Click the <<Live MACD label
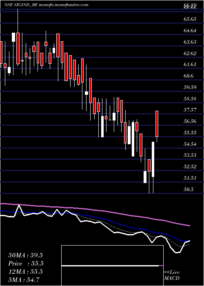The image size is (204, 286). point(172,275)
